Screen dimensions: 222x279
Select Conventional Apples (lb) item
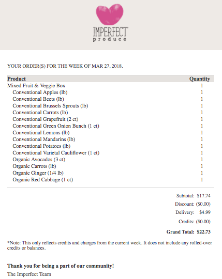[x=40, y=92]
